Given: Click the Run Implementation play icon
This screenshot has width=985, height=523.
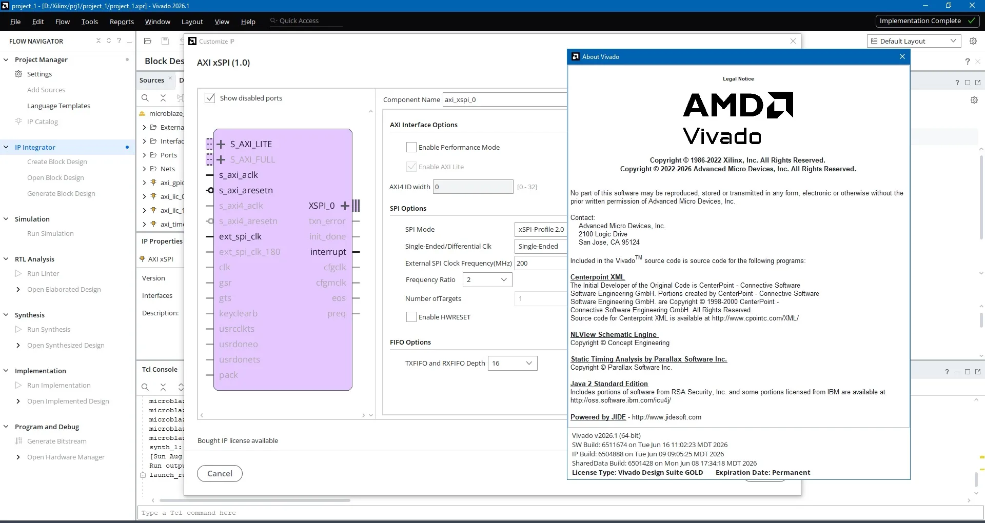Looking at the screenshot, I should pos(18,385).
